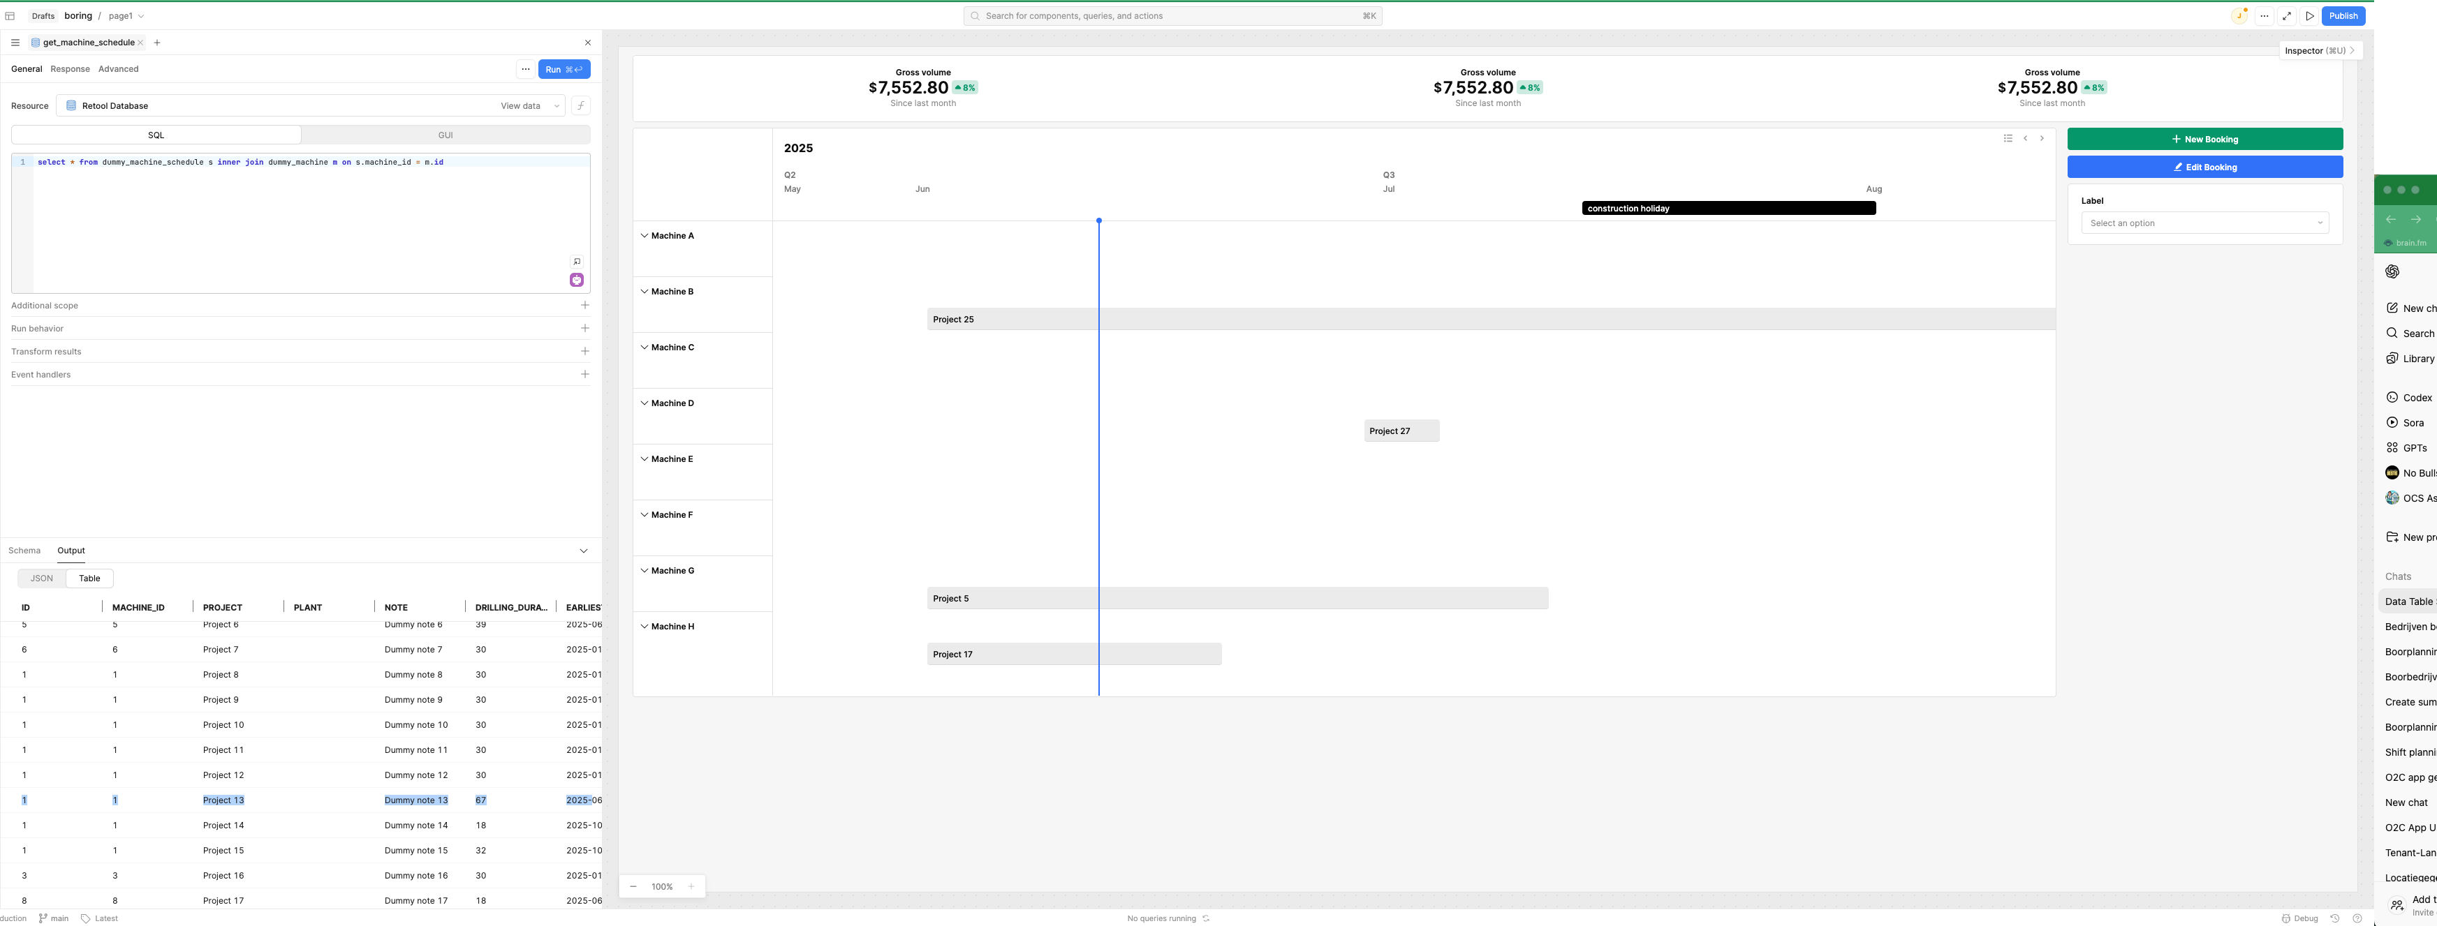Open the Inspector panel
Screen dimensions: 2437x926
[2320, 51]
